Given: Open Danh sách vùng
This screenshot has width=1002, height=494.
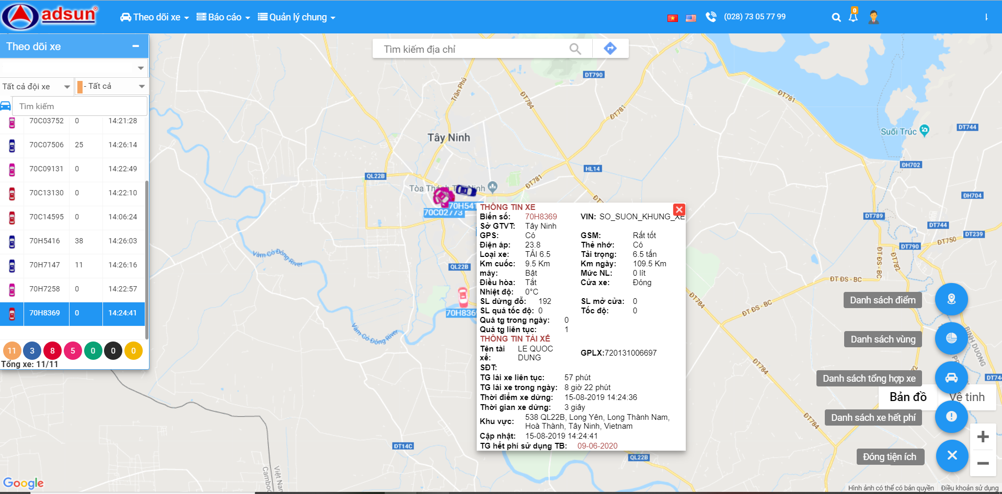Looking at the screenshot, I should (x=883, y=339).
